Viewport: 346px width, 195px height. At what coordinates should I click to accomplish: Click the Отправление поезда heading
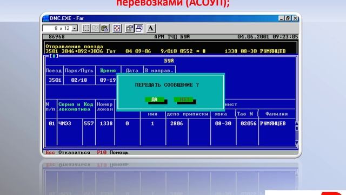tap(75, 47)
